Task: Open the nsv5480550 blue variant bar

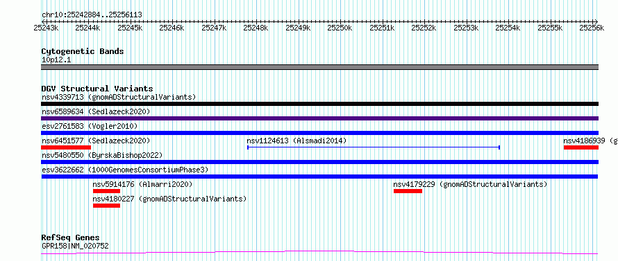Action: click(319, 162)
